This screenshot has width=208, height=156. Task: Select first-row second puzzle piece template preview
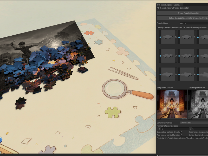[x=187, y=37]
